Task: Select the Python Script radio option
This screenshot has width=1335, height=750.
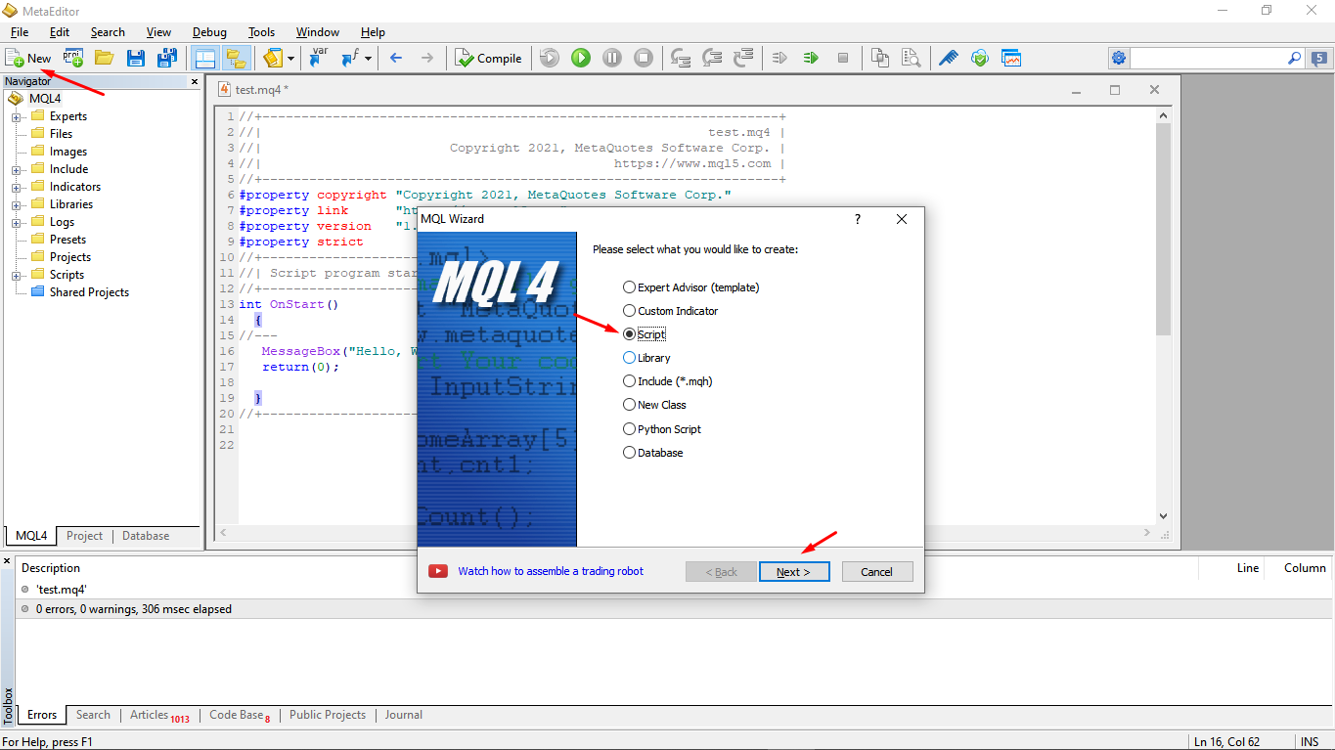Action: (x=630, y=429)
